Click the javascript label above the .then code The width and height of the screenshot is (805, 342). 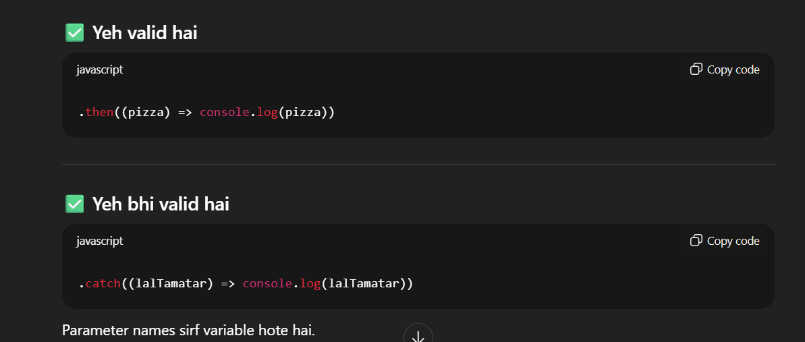pos(99,69)
